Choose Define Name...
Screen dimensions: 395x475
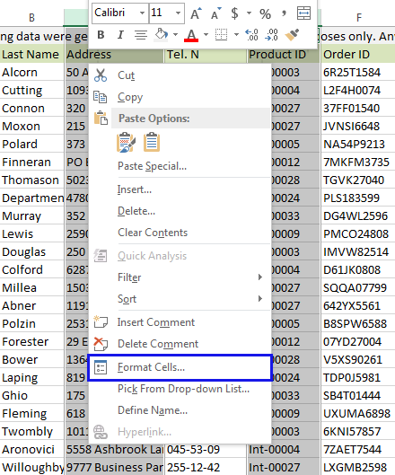tap(179, 410)
